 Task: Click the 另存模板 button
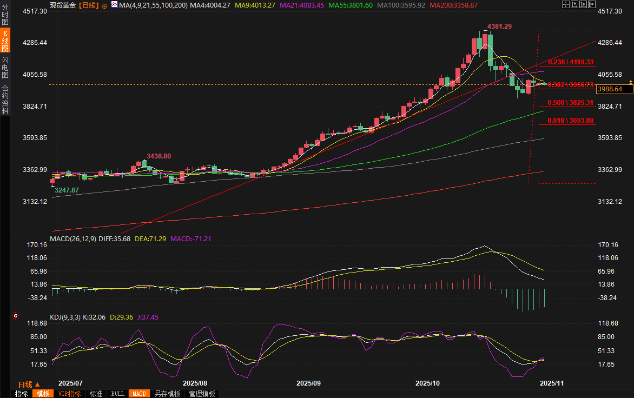point(168,394)
